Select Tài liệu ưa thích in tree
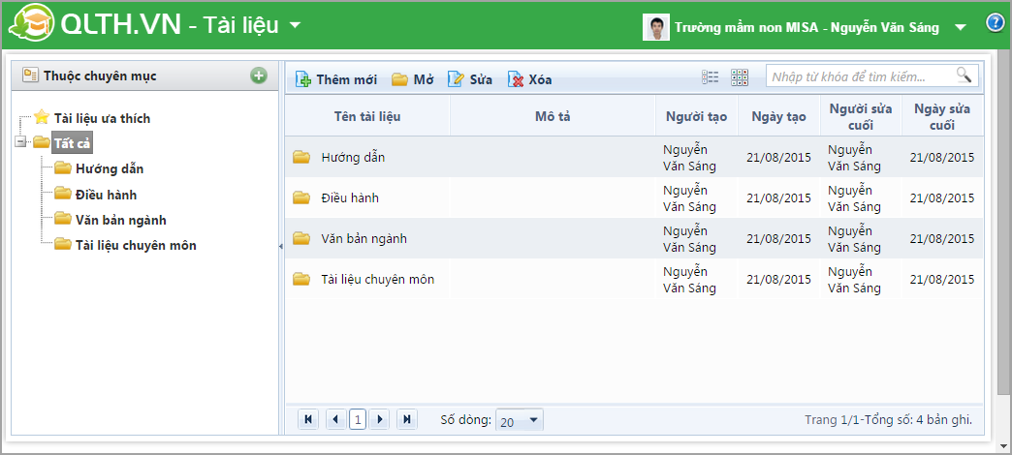 tap(102, 118)
